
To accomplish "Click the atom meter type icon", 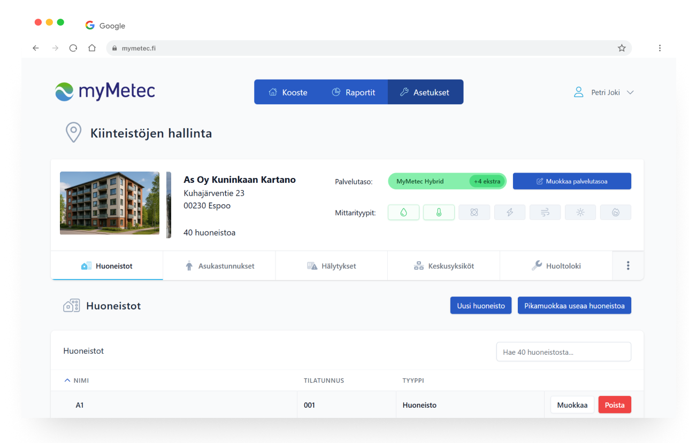I will point(474,212).
